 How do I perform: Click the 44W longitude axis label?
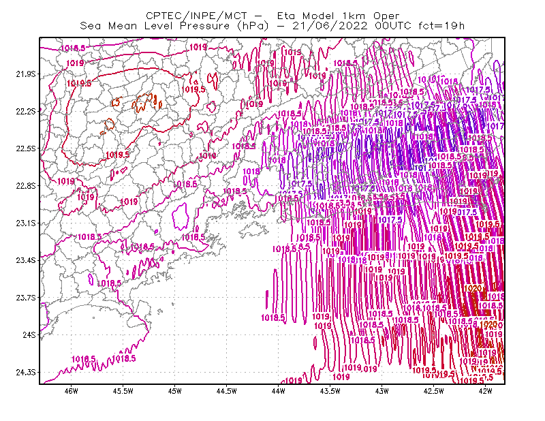[278, 391]
